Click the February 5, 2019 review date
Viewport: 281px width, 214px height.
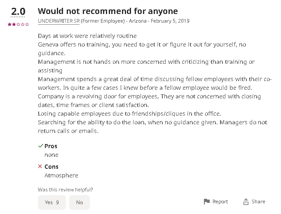(170, 21)
